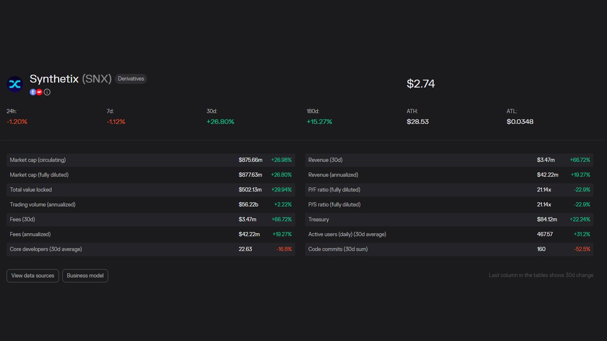The height and width of the screenshot is (341, 607).
Task: Select the Active users (daily) (30d average) label
Action: tap(347, 234)
